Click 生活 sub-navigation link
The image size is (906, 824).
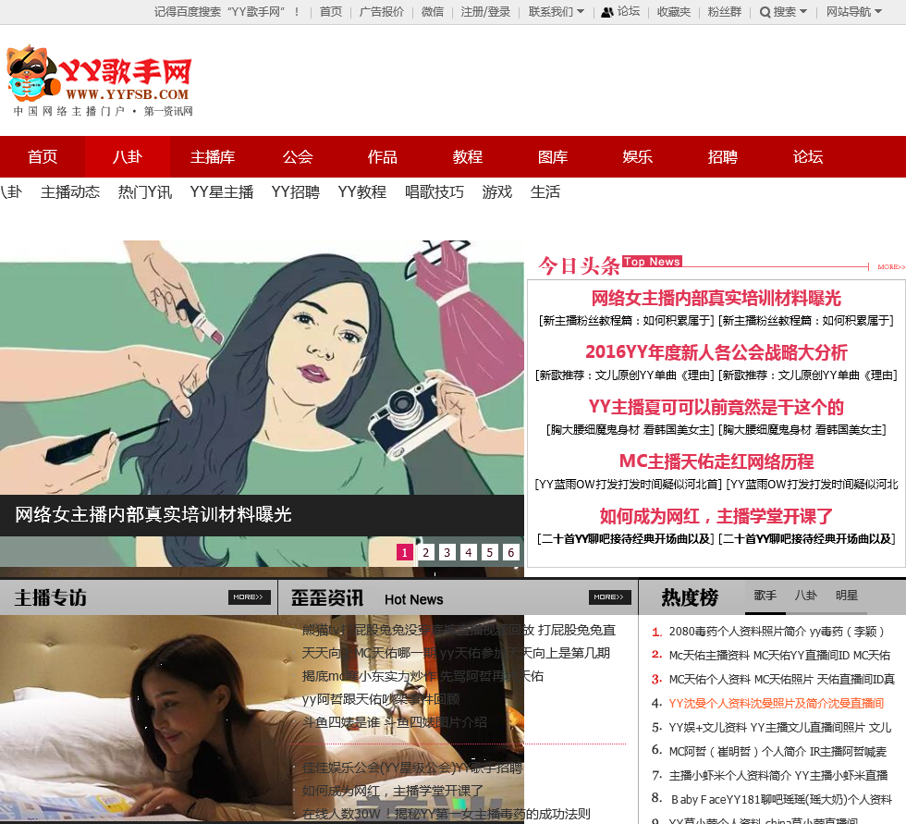coord(545,191)
